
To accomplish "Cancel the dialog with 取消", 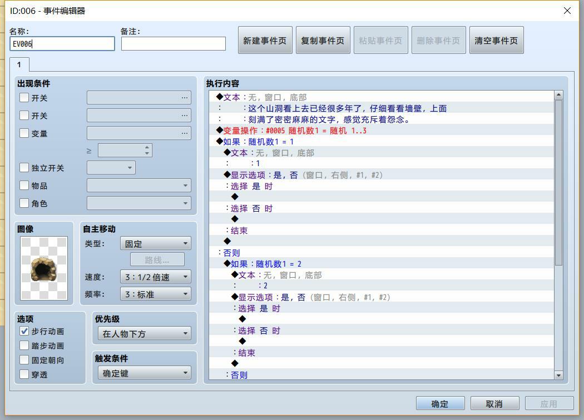I will [494, 404].
